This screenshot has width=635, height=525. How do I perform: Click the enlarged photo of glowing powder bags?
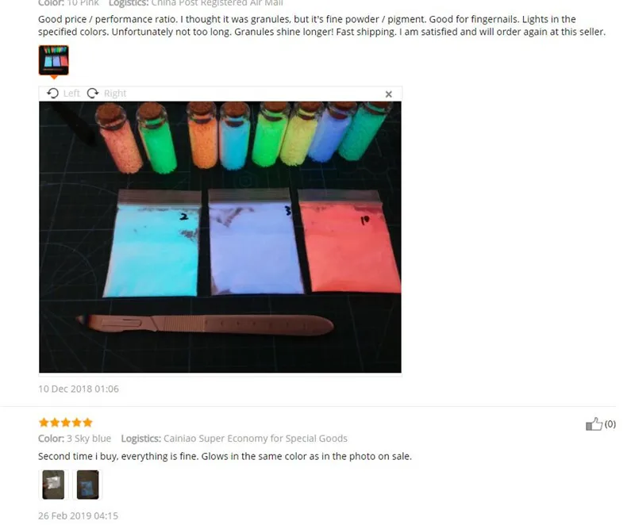[x=221, y=237]
